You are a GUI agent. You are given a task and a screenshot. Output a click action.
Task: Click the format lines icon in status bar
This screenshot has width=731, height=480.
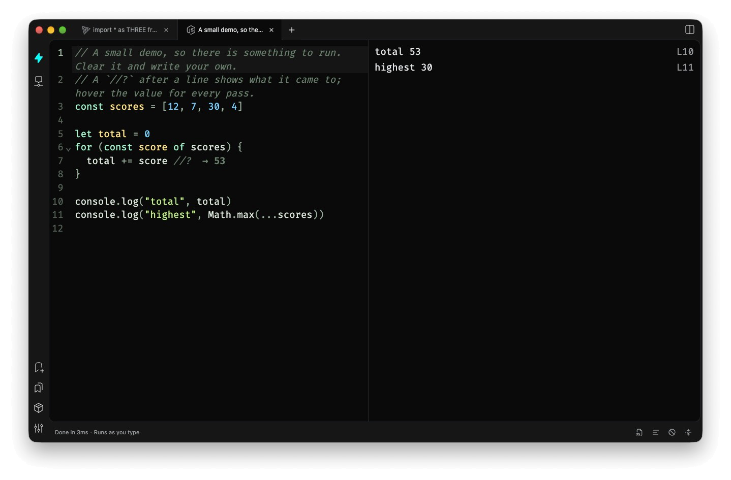tap(656, 432)
